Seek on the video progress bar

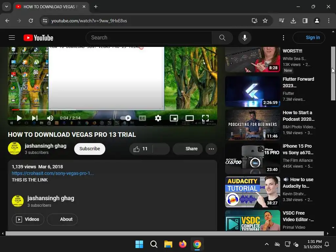click(112, 110)
